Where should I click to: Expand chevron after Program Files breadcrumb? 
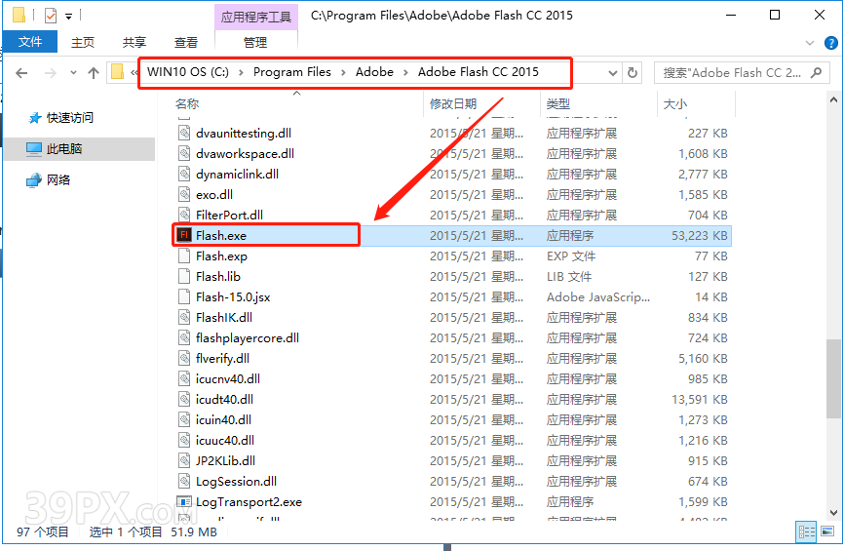click(x=343, y=73)
